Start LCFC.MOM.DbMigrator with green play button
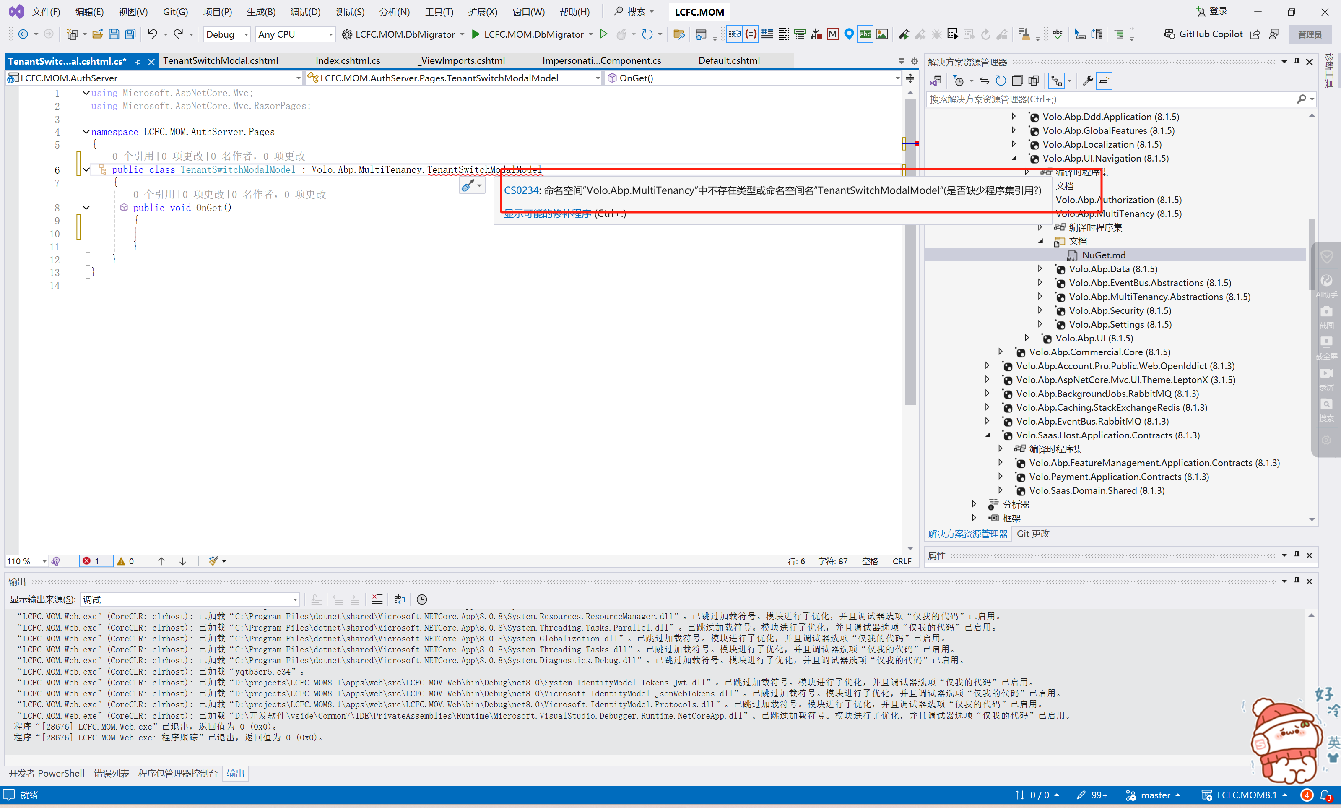 [x=475, y=34]
